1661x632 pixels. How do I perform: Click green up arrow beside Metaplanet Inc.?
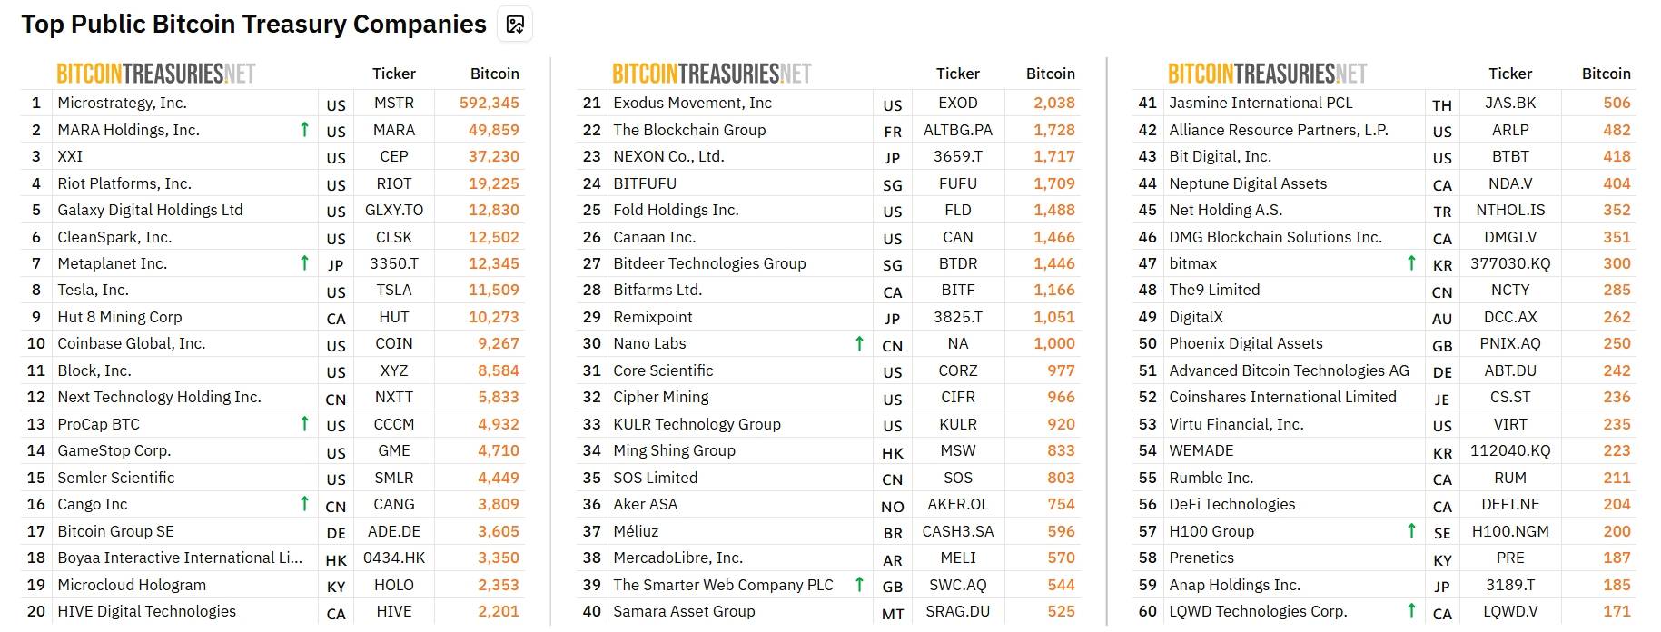pos(305,263)
